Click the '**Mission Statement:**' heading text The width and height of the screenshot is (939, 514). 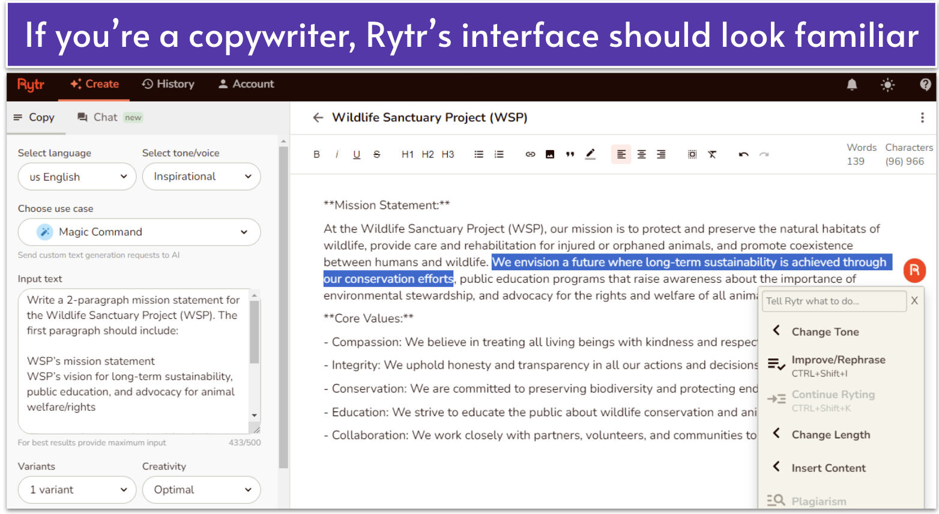click(387, 205)
